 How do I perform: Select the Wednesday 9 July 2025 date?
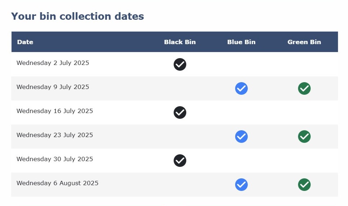tap(53, 87)
